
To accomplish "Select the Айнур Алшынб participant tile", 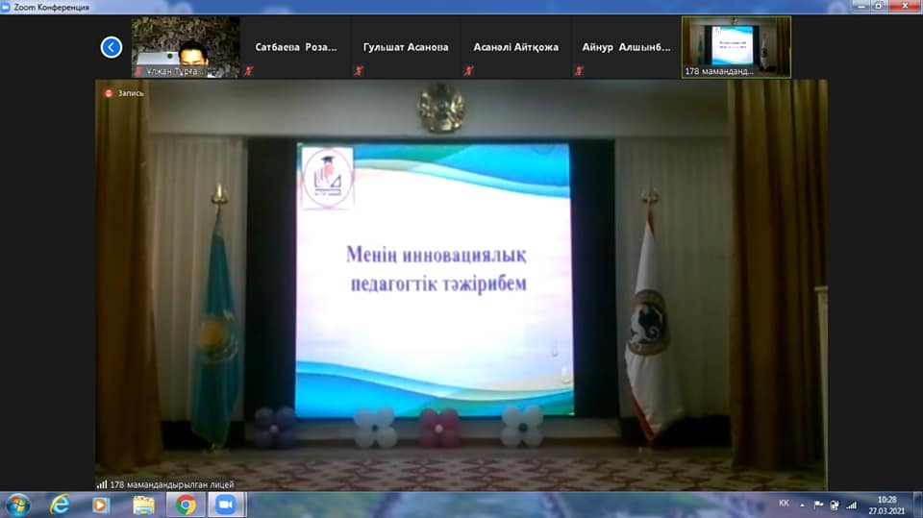I will (x=626, y=47).
